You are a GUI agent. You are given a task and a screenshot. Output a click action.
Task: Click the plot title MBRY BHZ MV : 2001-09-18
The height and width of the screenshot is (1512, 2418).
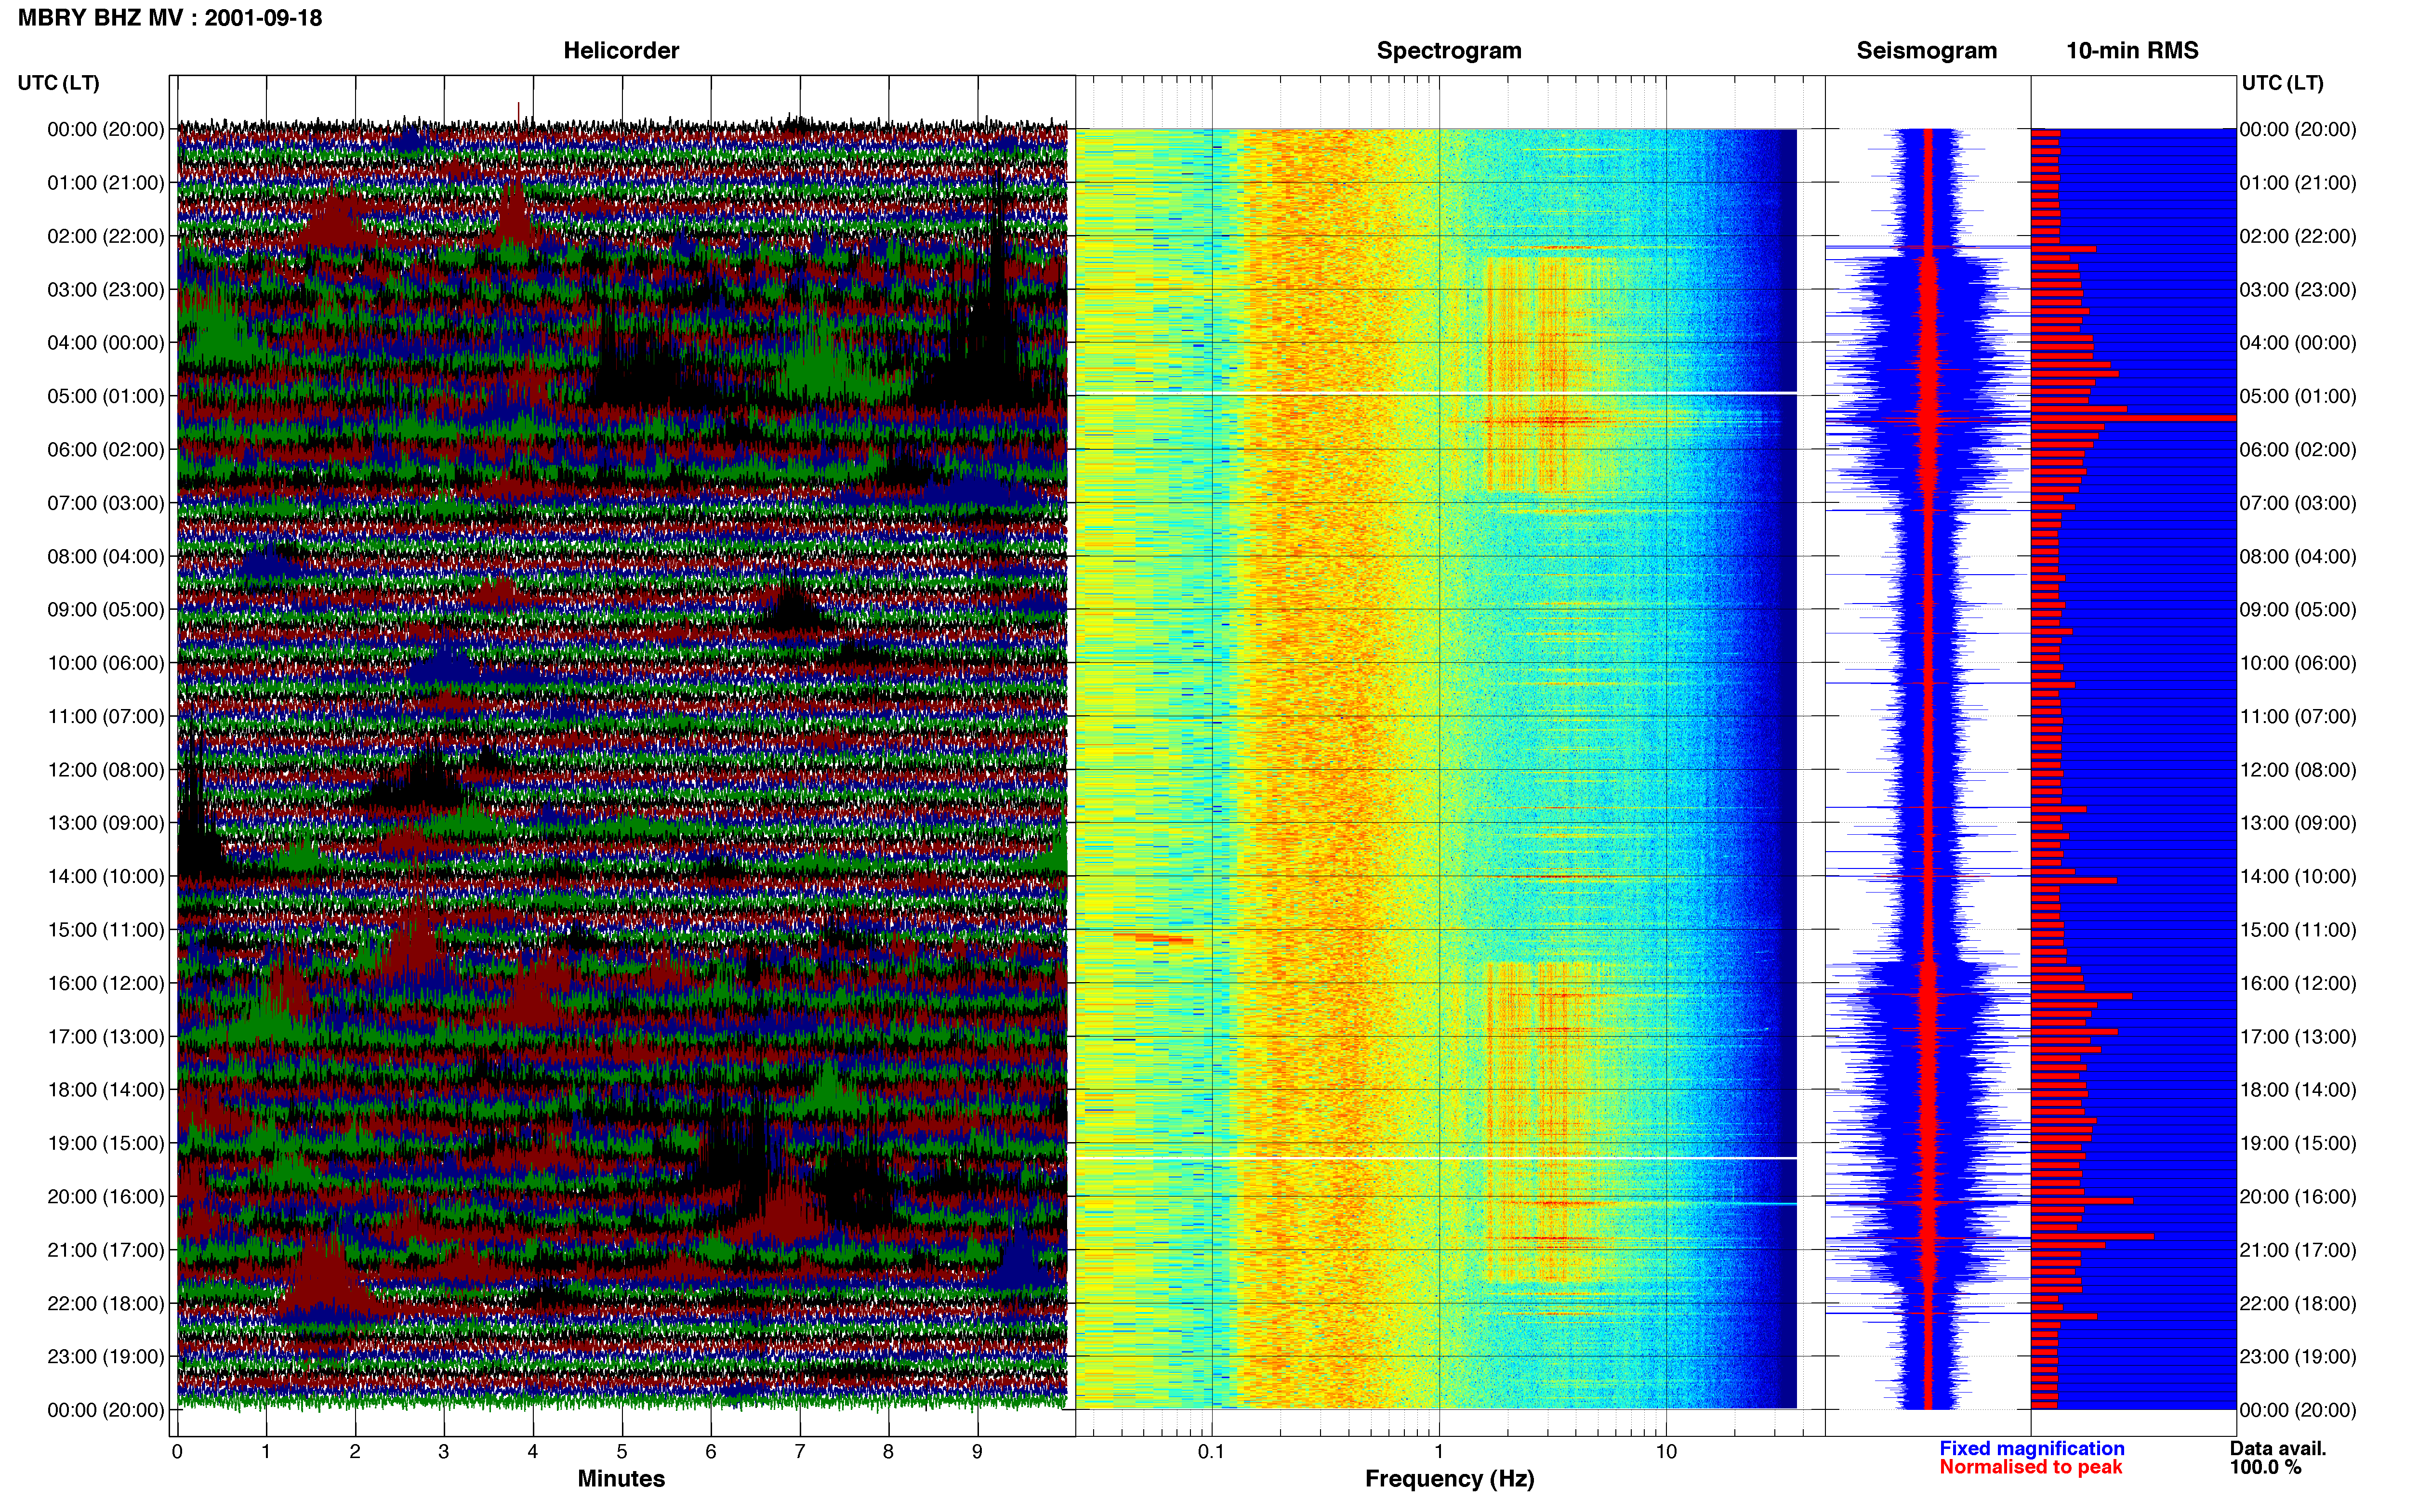170,18
